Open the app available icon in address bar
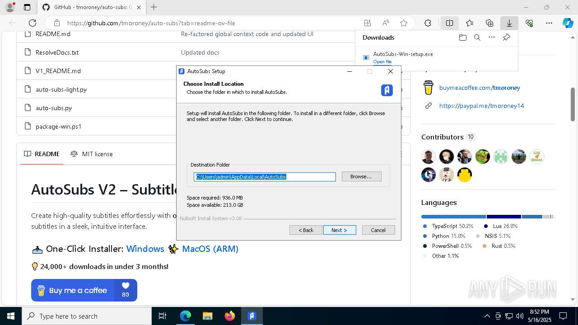 click(368, 23)
